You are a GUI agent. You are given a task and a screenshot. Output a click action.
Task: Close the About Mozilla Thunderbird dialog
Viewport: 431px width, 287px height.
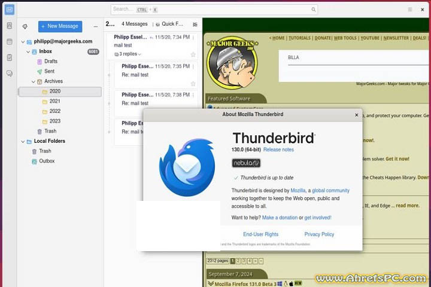357,115
